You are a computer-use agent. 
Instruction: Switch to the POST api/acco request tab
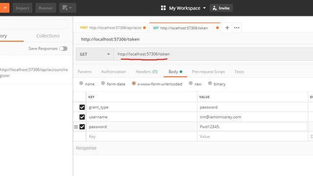[x=112, y=27]
